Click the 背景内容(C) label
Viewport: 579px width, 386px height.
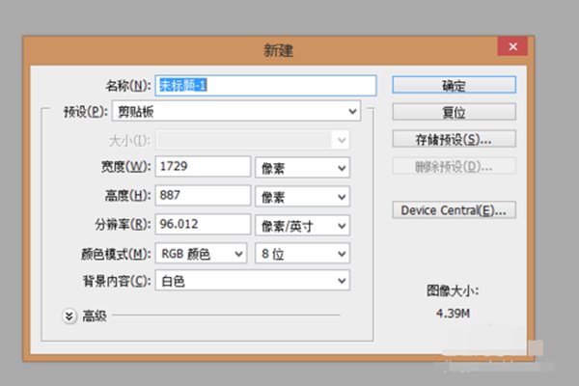117,281
